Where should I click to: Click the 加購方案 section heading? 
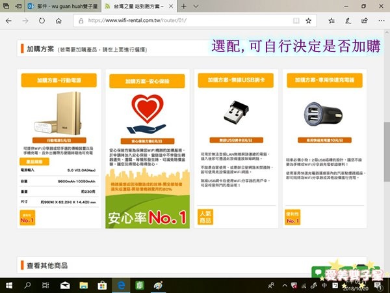40,49
